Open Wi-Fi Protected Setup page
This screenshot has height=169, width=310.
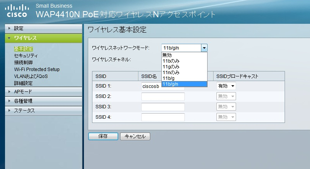37,70
